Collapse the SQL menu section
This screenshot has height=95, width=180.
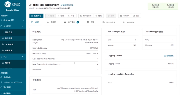click(x=13, y=57)
